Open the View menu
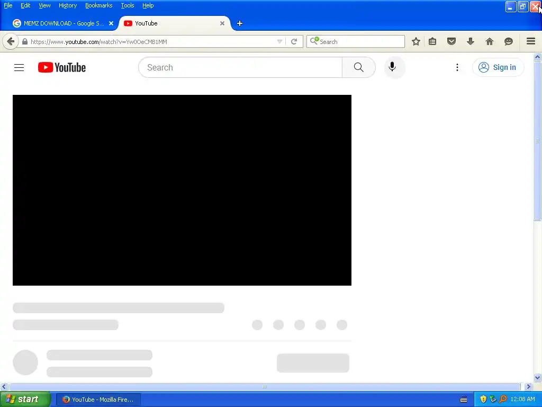The width and height of the screenshot is (542, 407). tap(44, 5)
